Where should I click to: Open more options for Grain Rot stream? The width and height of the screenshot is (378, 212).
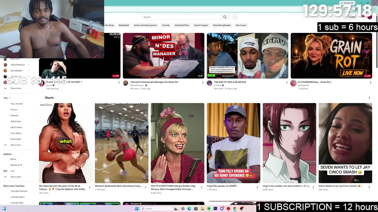tap(371, 82)
